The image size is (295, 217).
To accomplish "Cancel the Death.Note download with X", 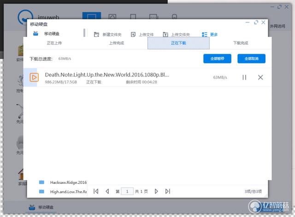I will tap(260, 77).
